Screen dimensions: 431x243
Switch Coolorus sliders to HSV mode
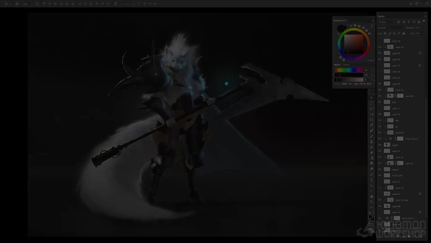tap(350, 84)
